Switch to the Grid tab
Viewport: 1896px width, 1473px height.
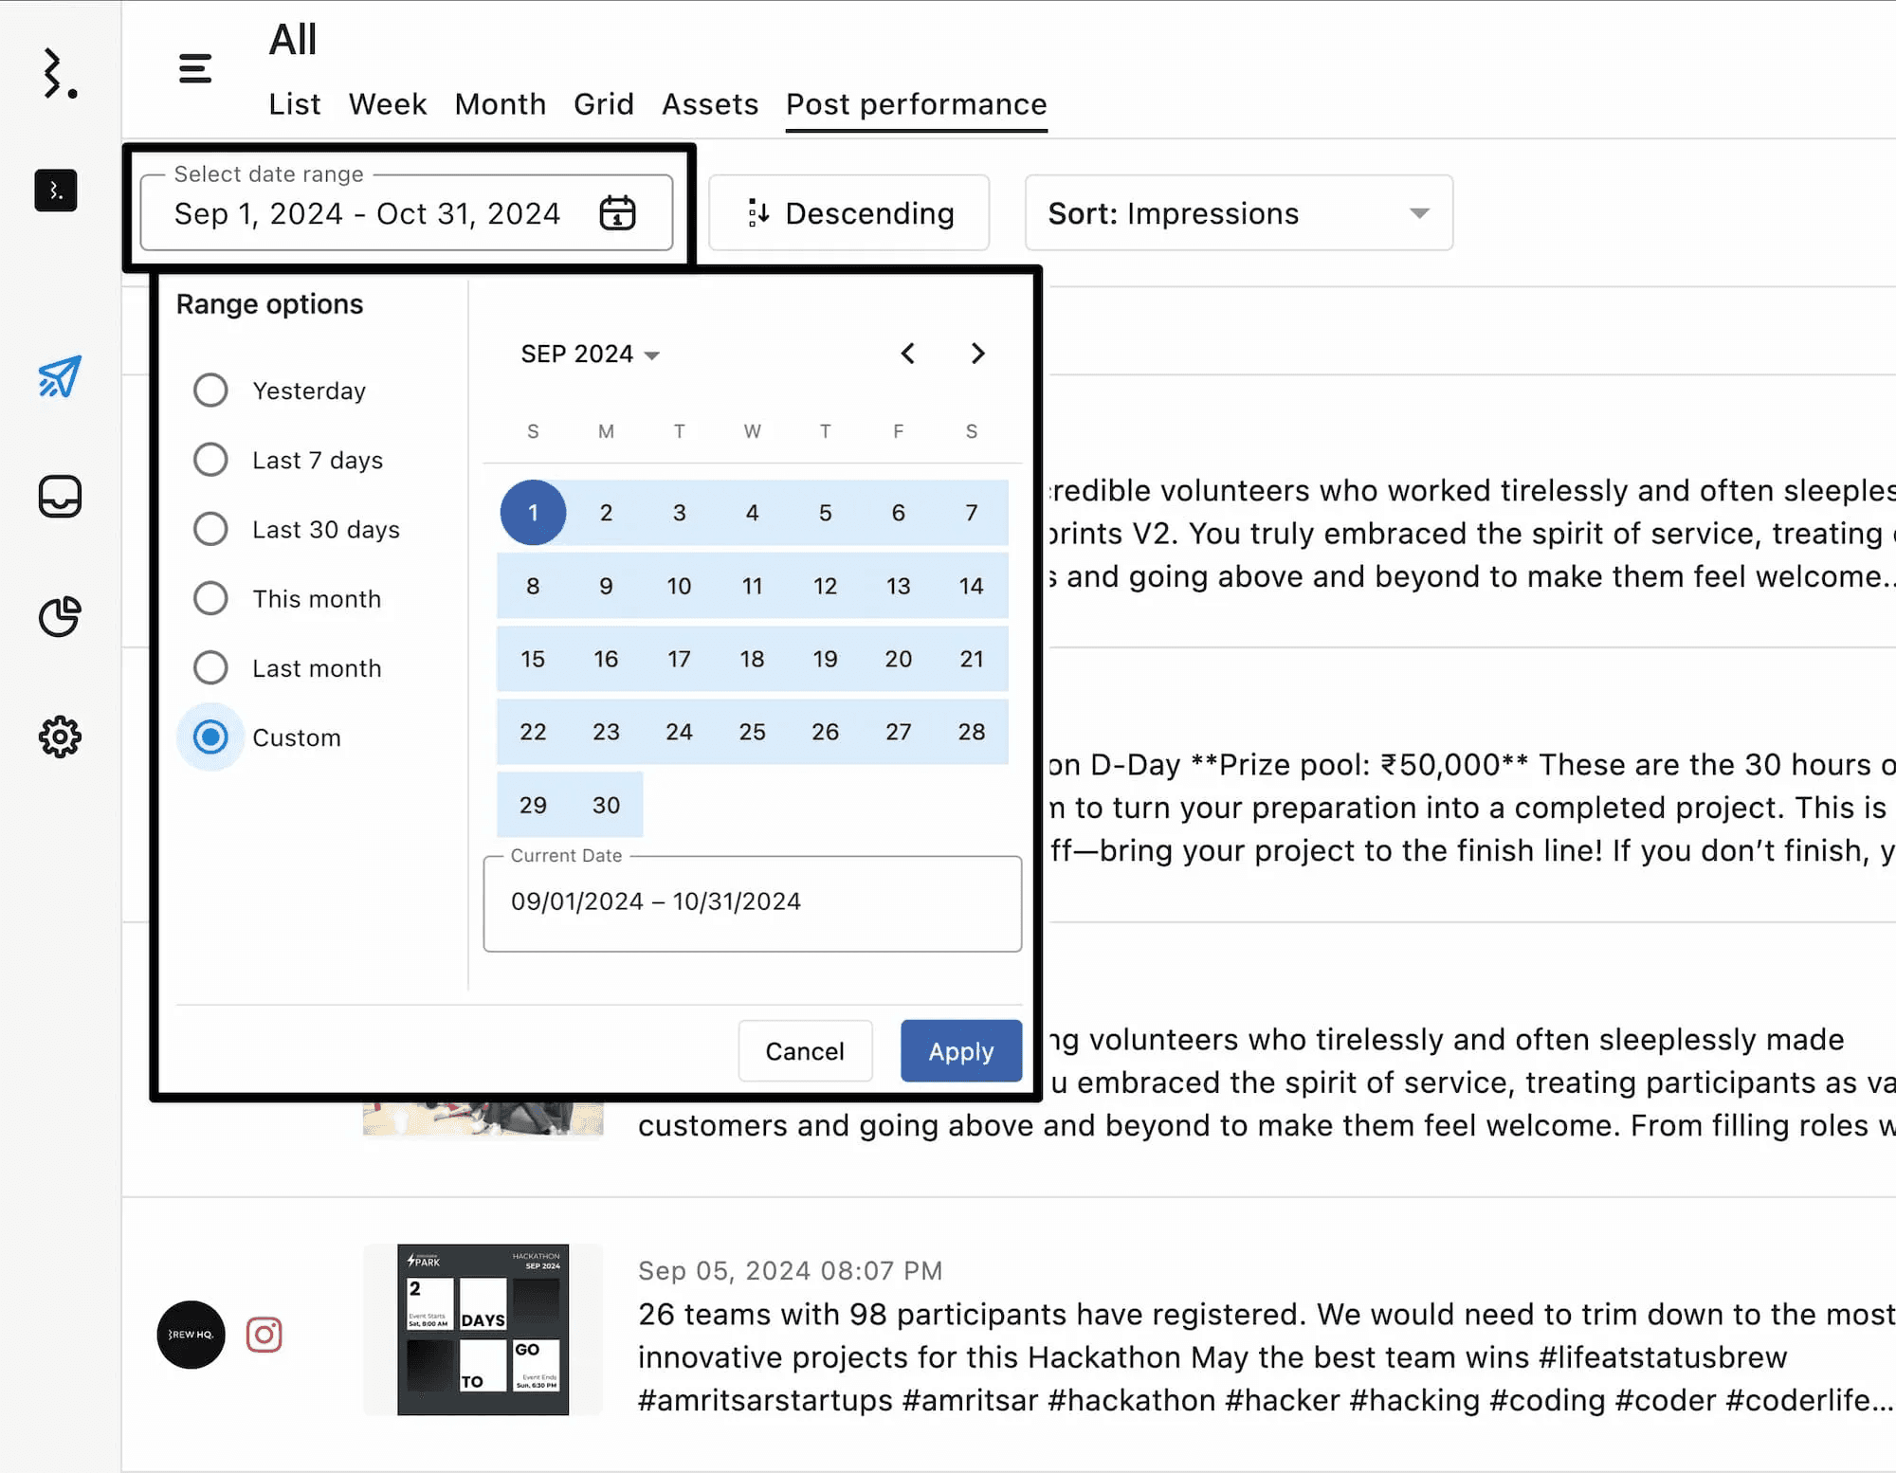(x=604, y=103)
